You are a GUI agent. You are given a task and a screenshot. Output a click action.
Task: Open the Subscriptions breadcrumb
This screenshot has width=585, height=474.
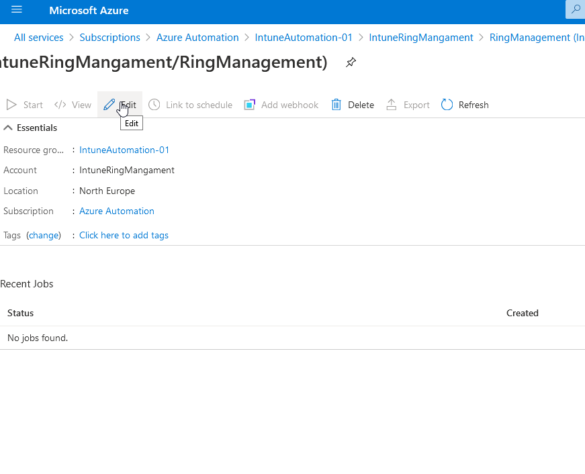tap(109, 38)
